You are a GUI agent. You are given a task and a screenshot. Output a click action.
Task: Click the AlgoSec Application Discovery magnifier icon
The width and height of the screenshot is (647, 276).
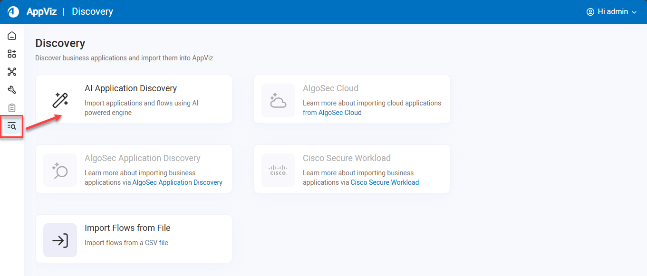(x=60, y=170)
